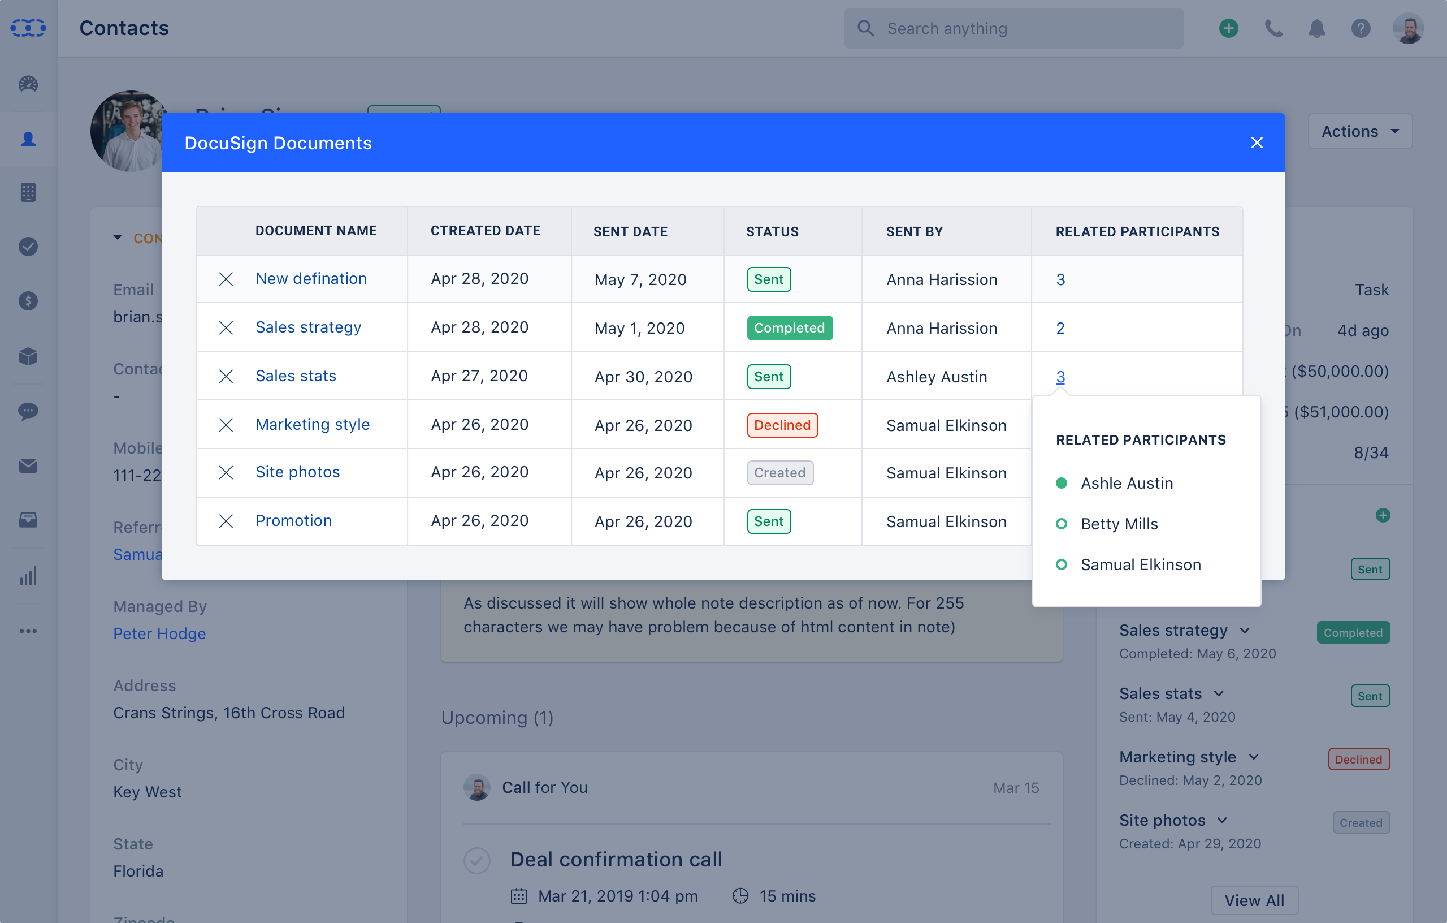Screen dimensions: 1447x923
Task: Click the green add plus icon in header
Action: (1228, 28)
